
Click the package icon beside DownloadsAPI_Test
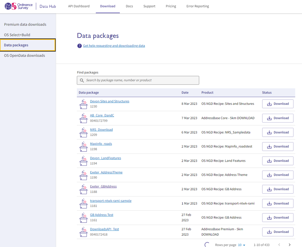[x=83, y=232]
